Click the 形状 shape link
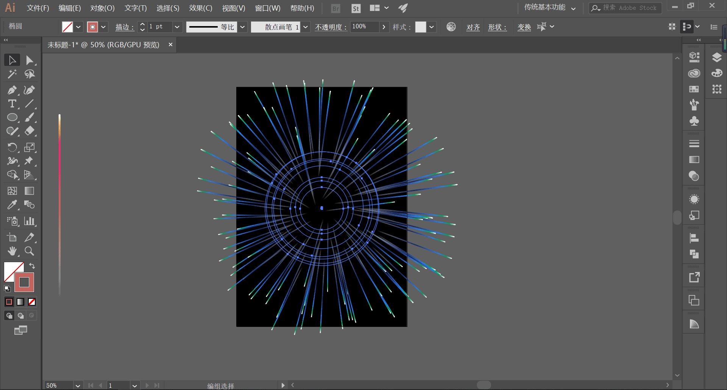Screen dimensions: 727x390 pyautogui.click(x=497, y=27)
